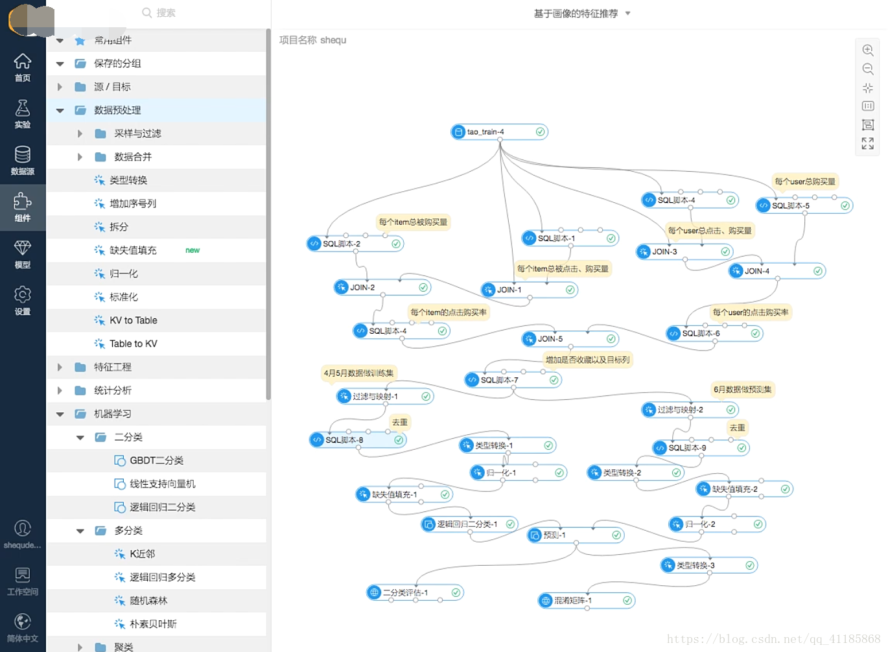
Task: Open the 工作空间 workspace icon
Action: click(x=23, y=575)
